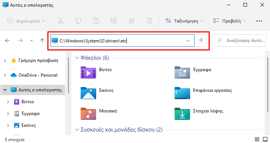Viewport: 270px width, 143px height.
Task: Maximize the File Explorer window
Action: 245,5
